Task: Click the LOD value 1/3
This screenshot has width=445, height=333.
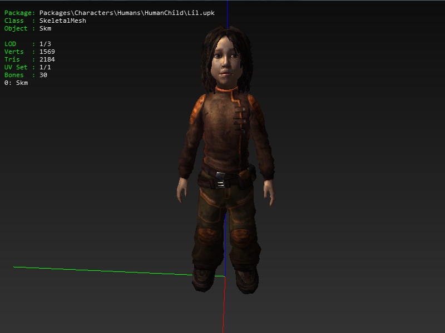Action: [45, 44]
